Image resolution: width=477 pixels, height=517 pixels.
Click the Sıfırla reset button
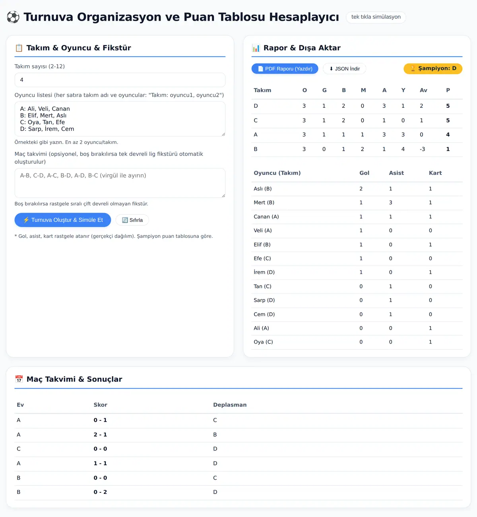tap(132, 220)
